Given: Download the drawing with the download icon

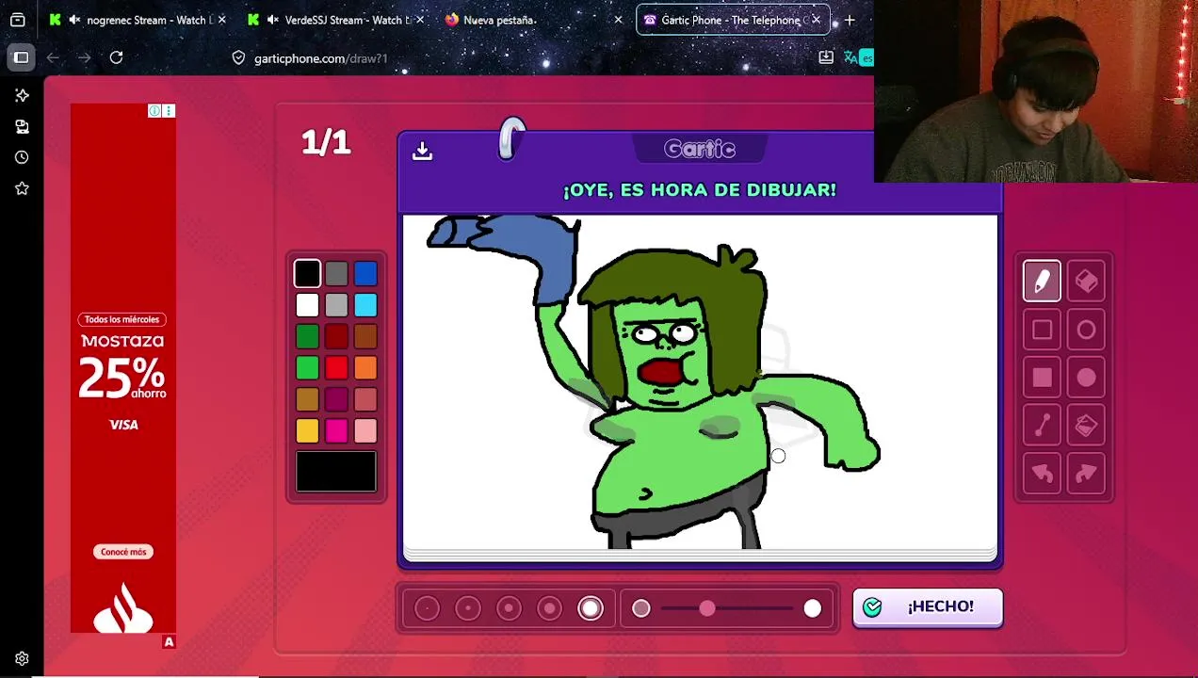Looking at the screenshot, I should [x=422, y=151].
